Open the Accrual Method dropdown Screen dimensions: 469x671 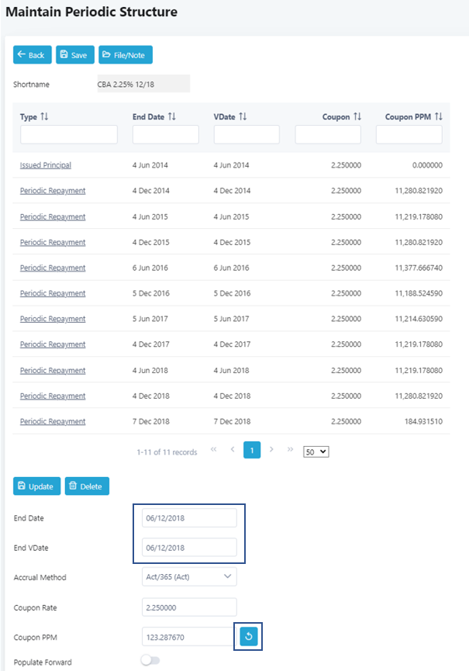click(x=190, y=576)
